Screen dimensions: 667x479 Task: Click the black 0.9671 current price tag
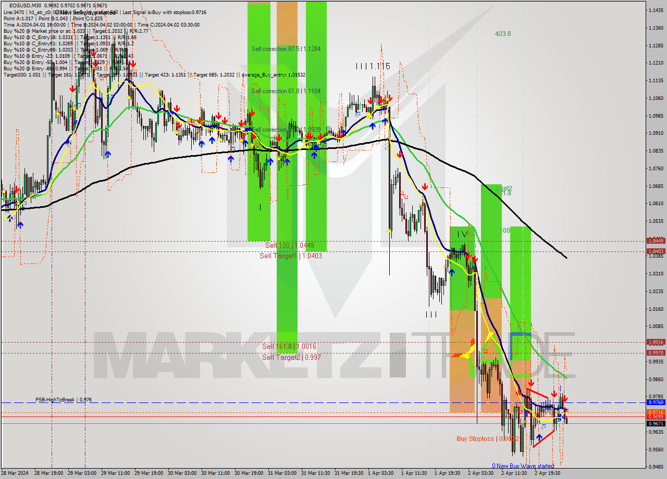tap(655, 424)
